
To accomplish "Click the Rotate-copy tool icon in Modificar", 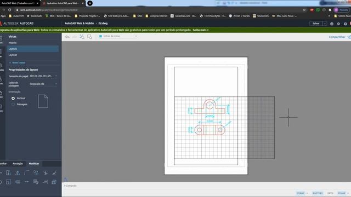I will coord(36,182).
